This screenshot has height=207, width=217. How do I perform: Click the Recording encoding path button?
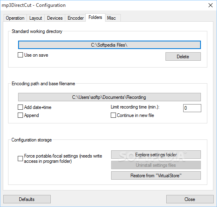click(110, 97)
